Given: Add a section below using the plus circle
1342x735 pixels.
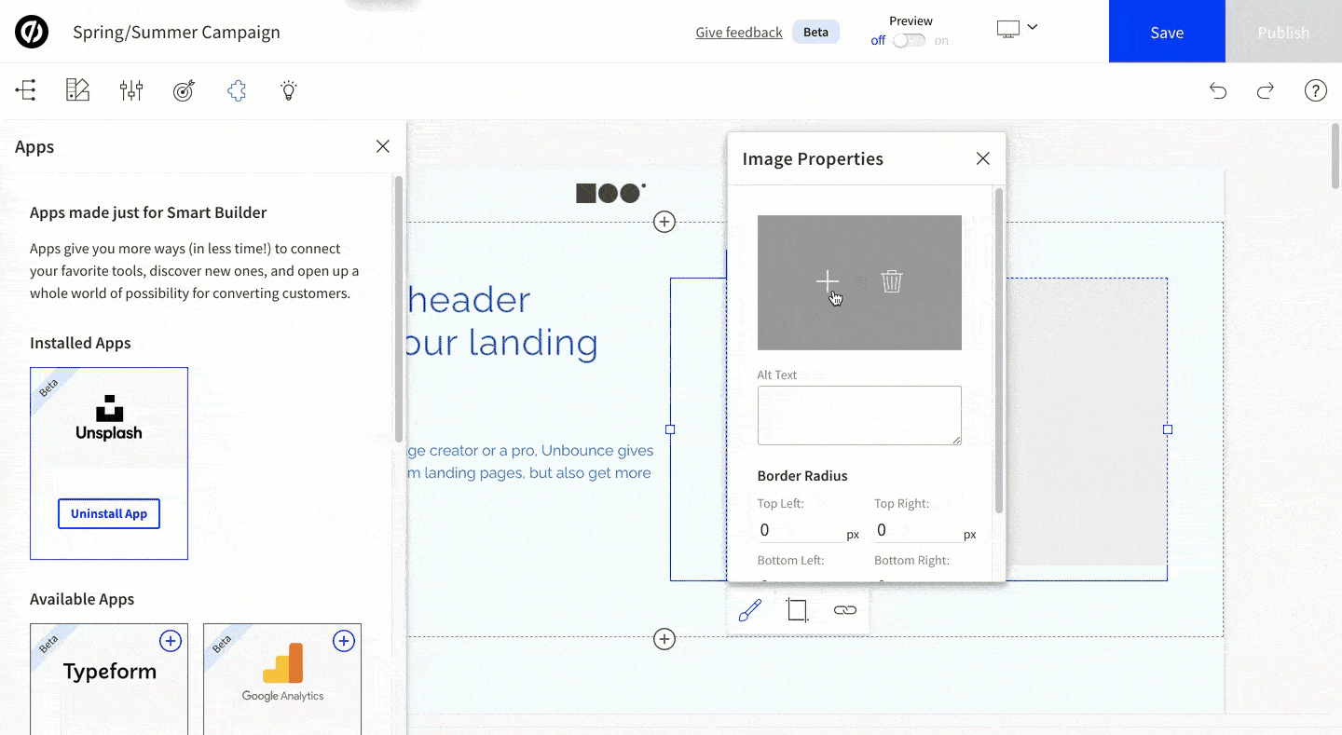Looking at the screenshot, I should click(664, 639).
